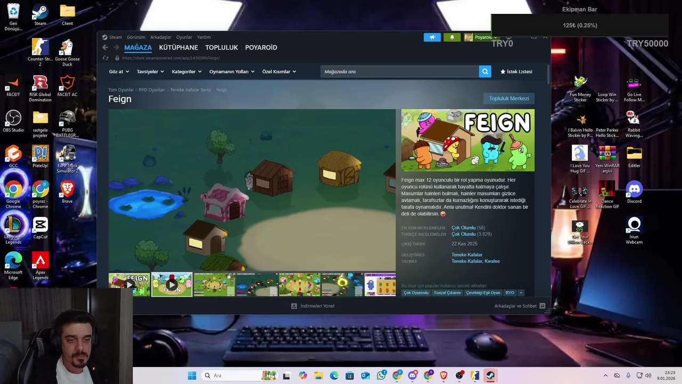682x384 pixels.
Task: Click the Windows Start button
Action: pos(192,375)
